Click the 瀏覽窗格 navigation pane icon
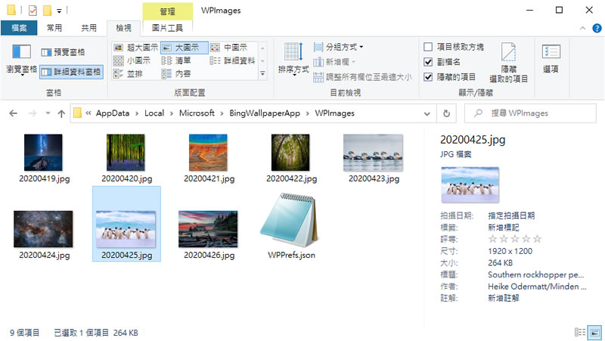 (20, 59)
